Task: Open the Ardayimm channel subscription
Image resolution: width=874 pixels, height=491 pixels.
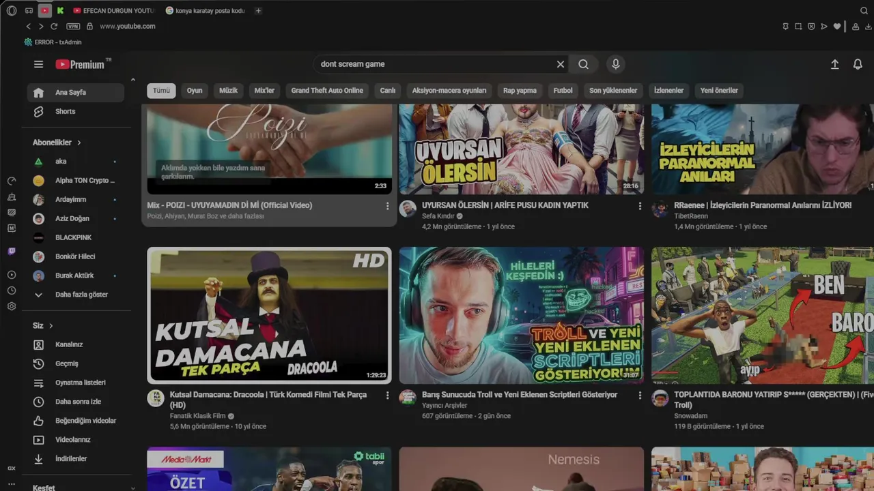Action: (x=75, y=200)
